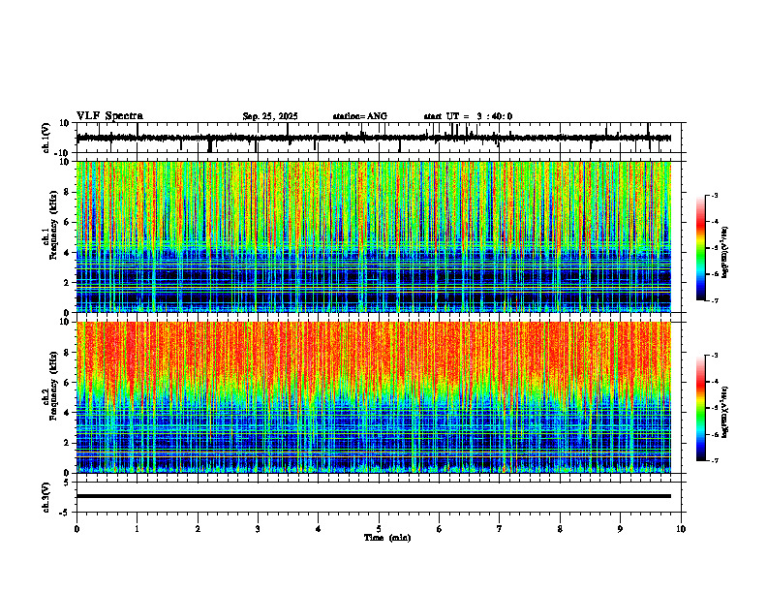The height and width of the screenshot is (593, 767).
Task: Click the "ch.3(V)" axis label
Action: click(x=46, y=497)
